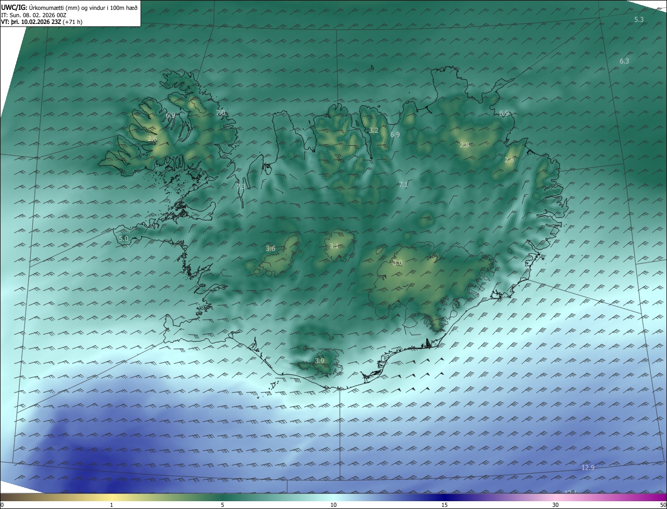Click the 15 tick on the color scale
The image size is (667, 509).
pos(444,505)
